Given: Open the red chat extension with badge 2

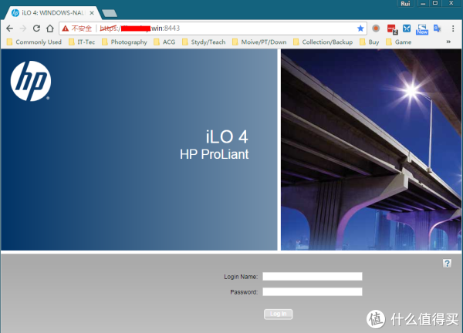Looking at the screenshot, I should [392, 29].
